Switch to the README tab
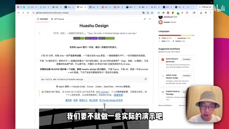This screenshot has width=229, height=129. click(42, 19)
